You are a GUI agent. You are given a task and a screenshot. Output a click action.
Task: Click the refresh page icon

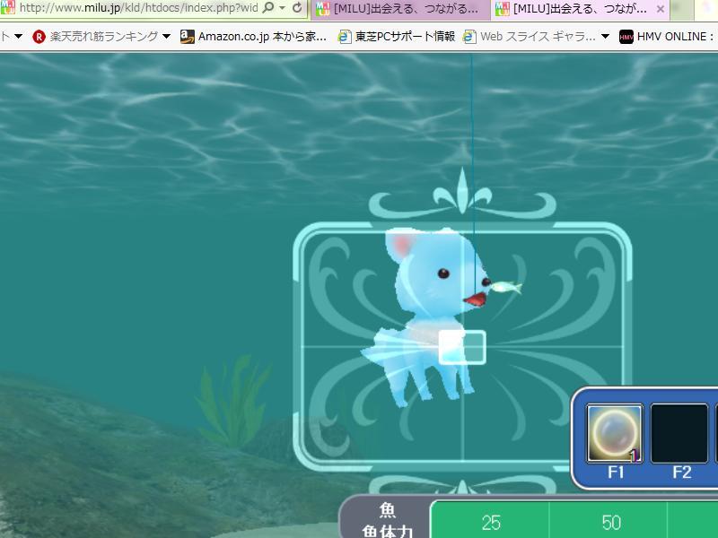[297, 8]
